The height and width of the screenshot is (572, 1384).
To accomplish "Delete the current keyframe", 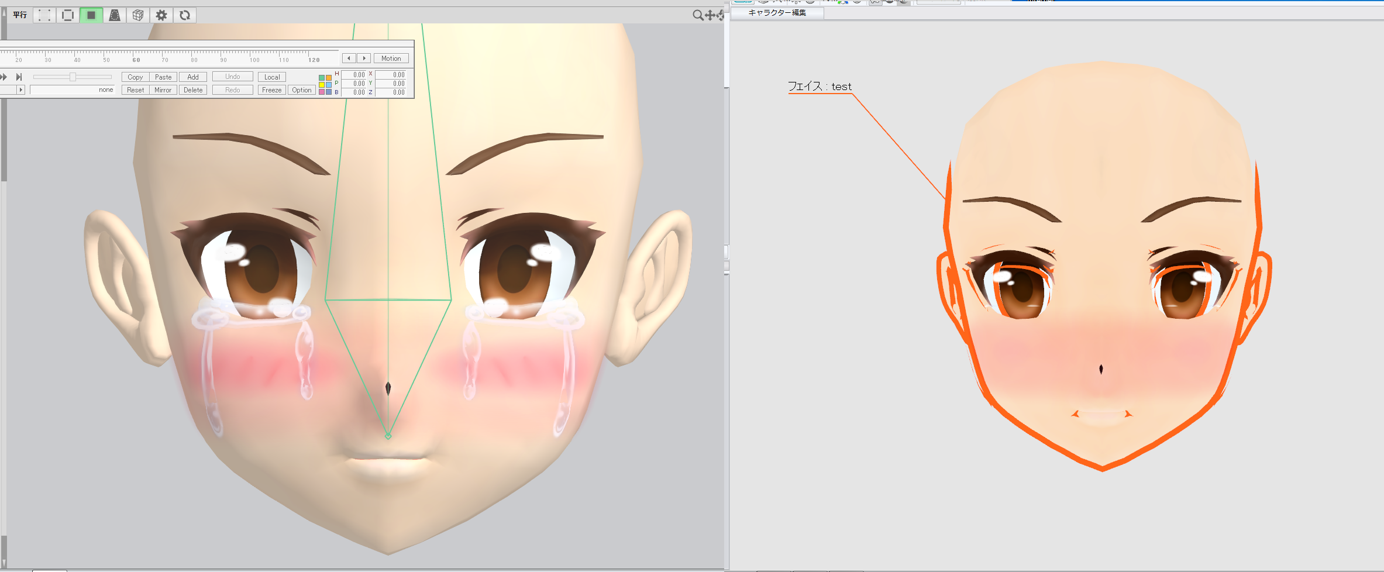I will [x=193, y=90].
